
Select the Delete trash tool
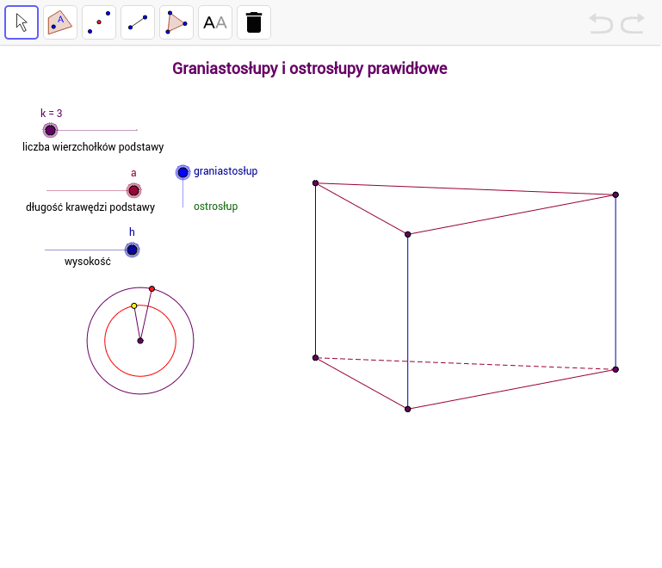pyautogui.click(x=254, y=22)
